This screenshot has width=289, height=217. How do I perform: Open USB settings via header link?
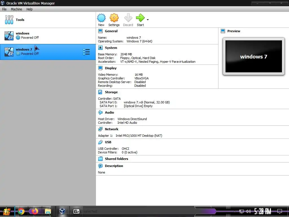(x=108, y=142)
